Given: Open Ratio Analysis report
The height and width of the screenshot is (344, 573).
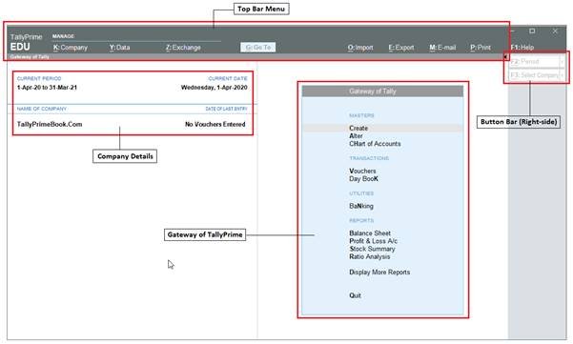Looking at the screenshot, I should (x=370, y=256).
